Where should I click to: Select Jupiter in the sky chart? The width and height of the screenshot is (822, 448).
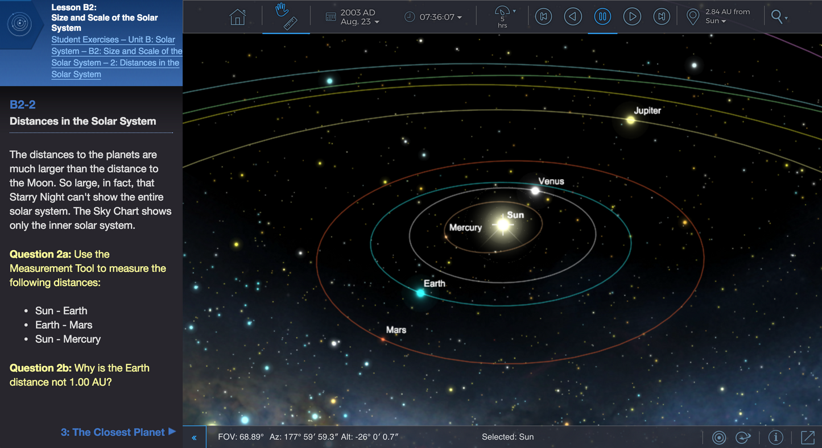(x=630, y=119)
